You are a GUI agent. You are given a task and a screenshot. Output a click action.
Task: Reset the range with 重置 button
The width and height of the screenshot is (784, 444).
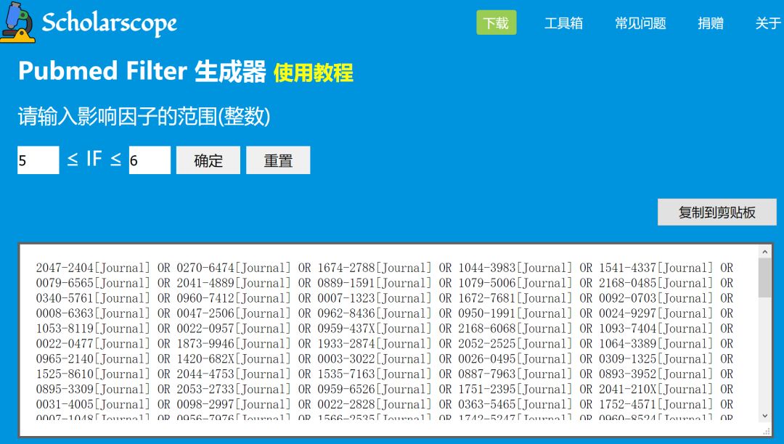(278, 160)
